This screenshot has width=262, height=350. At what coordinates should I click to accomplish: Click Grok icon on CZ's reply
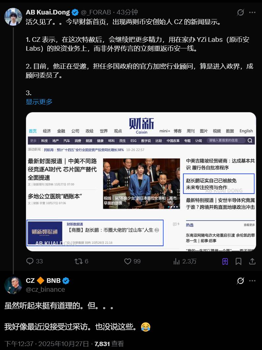pyautogui.click(x=241, y=281)
